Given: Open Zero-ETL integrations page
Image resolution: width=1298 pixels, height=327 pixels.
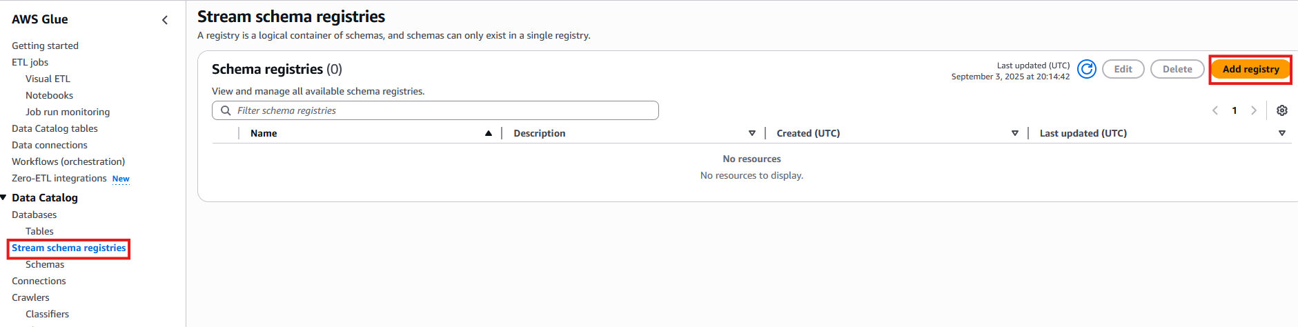Looking at the screenshot, I should 59,178.
